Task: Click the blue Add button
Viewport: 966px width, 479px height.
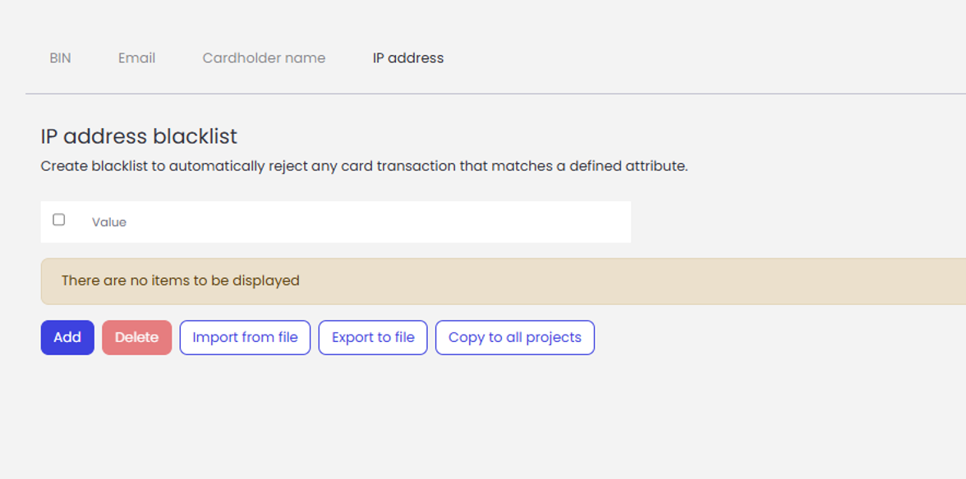Action: click(x=67, y=338)
